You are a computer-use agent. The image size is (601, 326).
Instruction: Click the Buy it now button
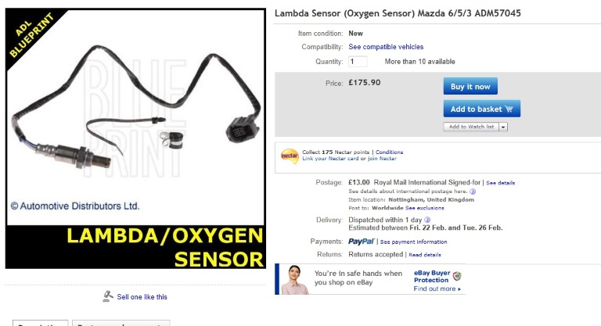click(470, 86)
